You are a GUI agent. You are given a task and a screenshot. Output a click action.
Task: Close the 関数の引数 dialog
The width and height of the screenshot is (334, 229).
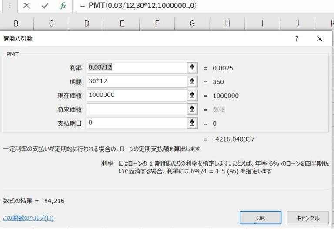(x=320, y=39)
